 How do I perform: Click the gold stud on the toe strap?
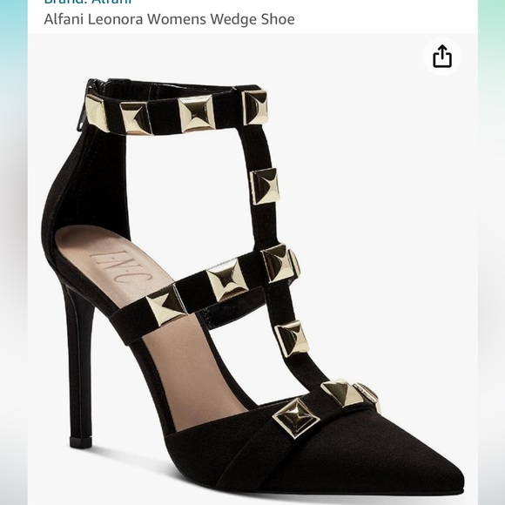296,418
